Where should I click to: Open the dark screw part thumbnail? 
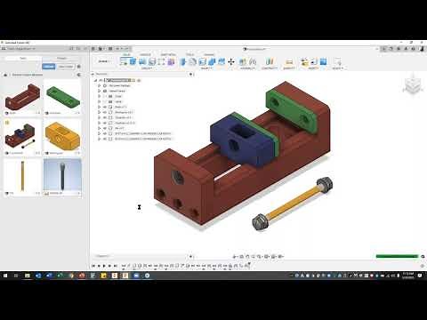(62, 177)
